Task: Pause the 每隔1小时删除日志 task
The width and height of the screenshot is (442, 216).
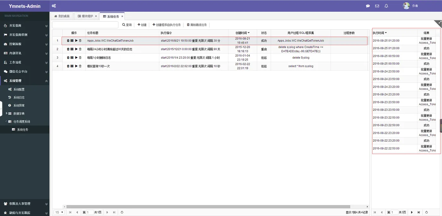Action: click(x=72, y=57)
